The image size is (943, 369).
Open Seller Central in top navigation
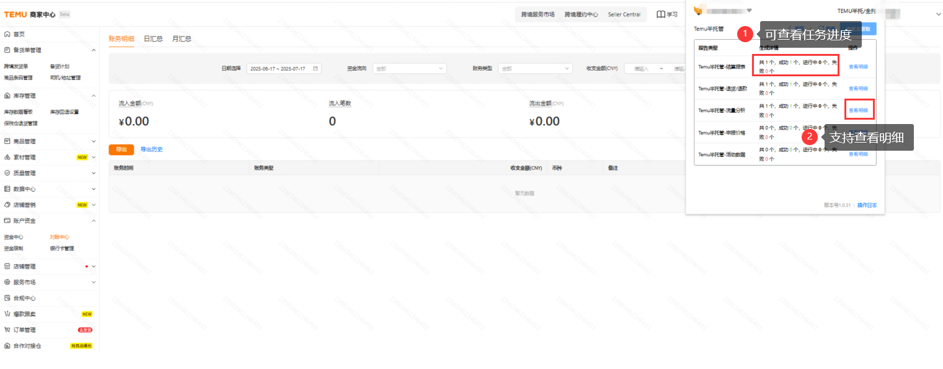[624, 14]
